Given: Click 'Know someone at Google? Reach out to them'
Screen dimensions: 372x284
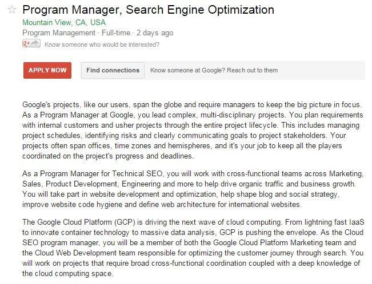Looking at the screenshot, I should click(x=214, y=71).
